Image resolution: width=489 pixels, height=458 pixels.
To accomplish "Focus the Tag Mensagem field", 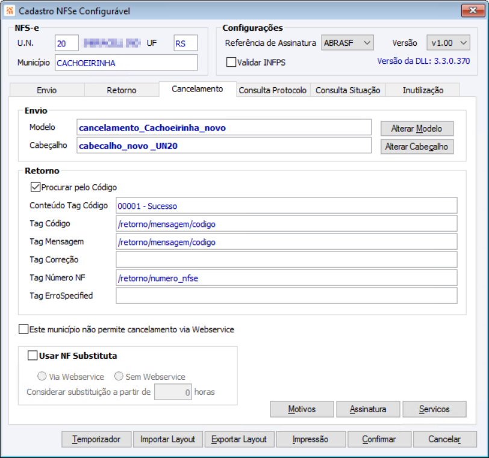I will 286,242.
